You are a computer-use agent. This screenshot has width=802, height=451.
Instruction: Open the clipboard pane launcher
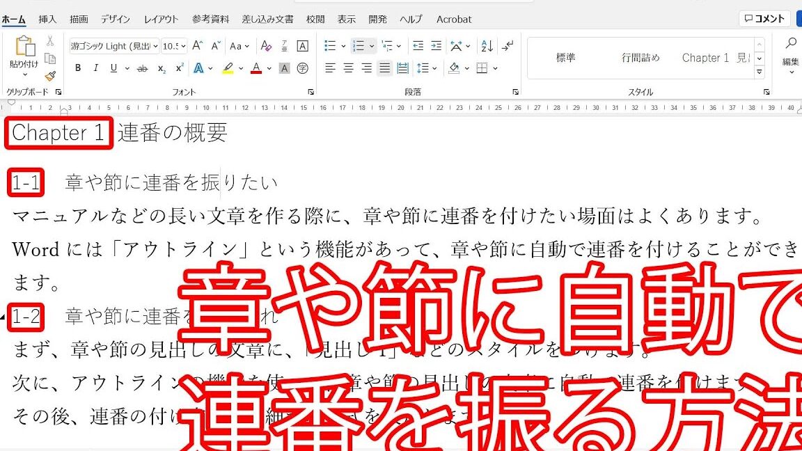click(58, 92)
